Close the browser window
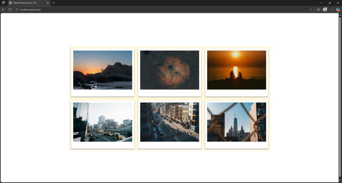342x183 pixels. coord(338,3)
